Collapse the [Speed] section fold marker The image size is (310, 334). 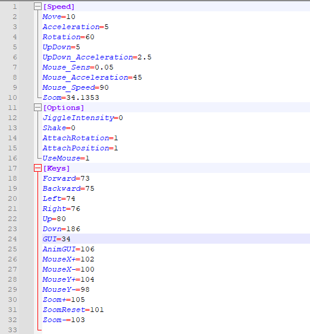[x=37, y=7]
